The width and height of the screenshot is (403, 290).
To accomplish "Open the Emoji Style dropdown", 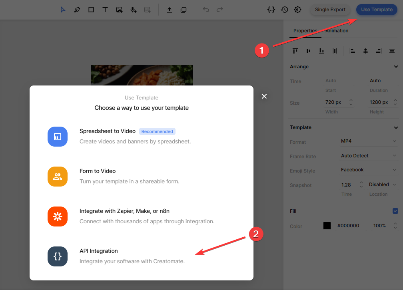I will click(369, 170).
